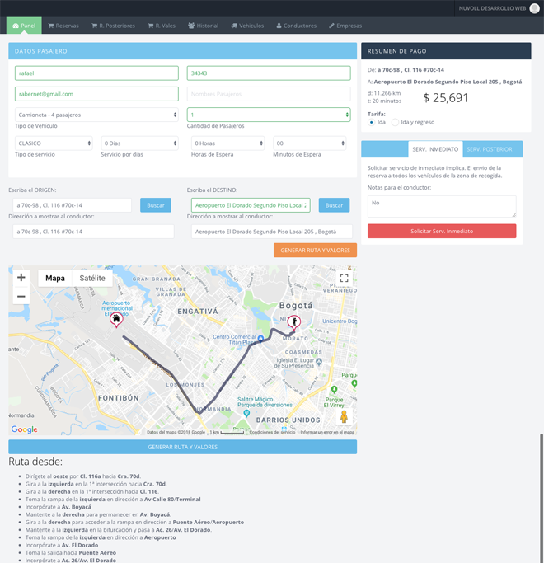Screen dimensions: 544x563
Task: Click the Street View pegman icon
Action: click(x=344, y=417)
